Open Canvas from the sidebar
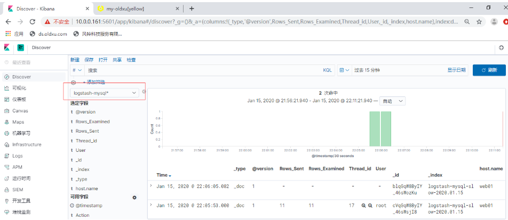The width and height of the screenshot is (508, 220). click(x=19, y=111)
